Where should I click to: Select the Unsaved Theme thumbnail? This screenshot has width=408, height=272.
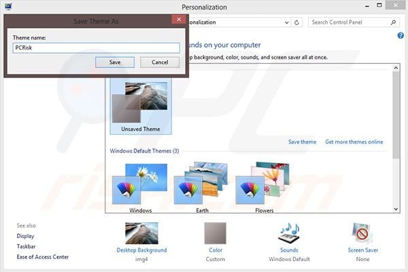click(141, 105)
